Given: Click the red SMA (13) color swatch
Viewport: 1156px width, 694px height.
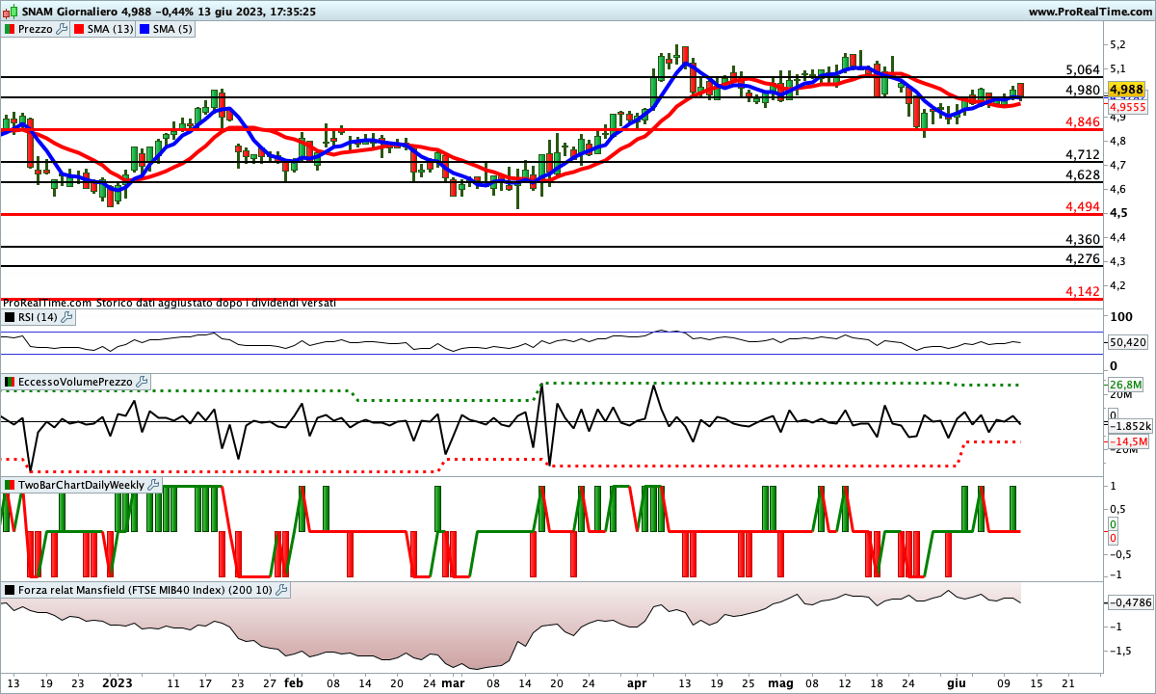Looking at the screenshot, I should pyautogui.click(x=80, y=29).
